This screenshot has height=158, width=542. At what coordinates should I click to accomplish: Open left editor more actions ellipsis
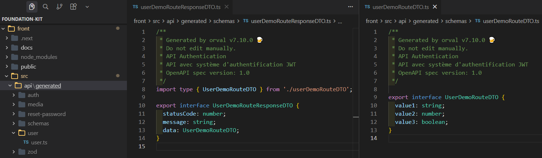coord(351,7)
